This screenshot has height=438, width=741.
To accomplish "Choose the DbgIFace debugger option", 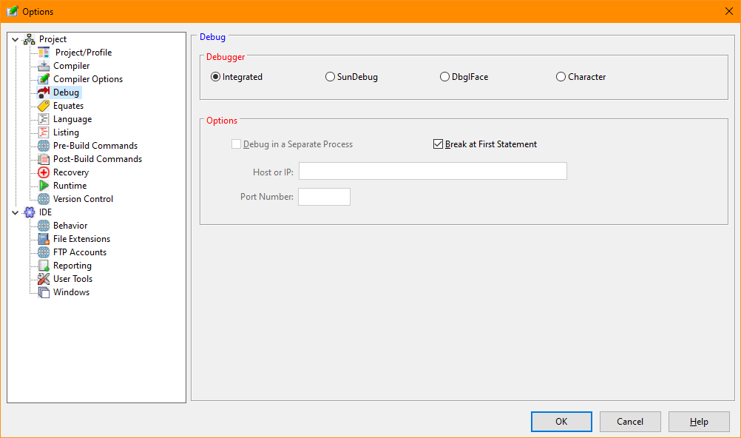I will pos(444,77).
